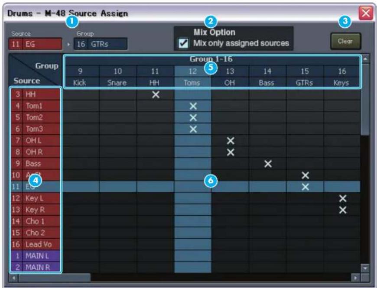Screen dimensions: 377x288
Task: Select source row 3 HH
Action: tap(36, 94)
